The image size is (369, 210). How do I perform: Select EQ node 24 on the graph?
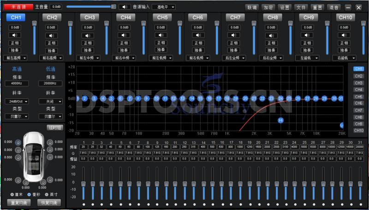point(280,98)
